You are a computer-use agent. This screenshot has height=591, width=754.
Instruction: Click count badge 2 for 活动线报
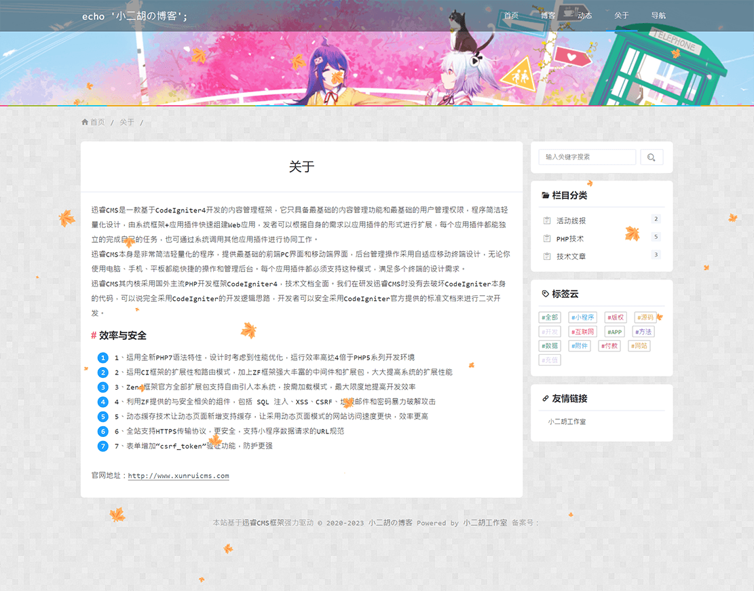pos(656,218)
